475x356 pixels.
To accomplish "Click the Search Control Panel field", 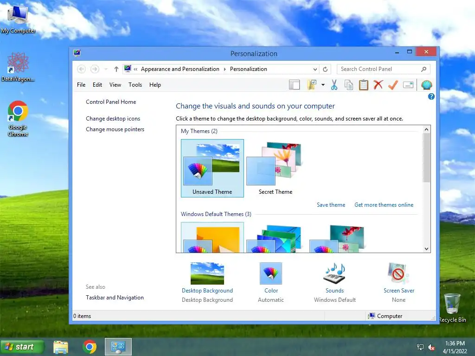I will tap(384, 69).
